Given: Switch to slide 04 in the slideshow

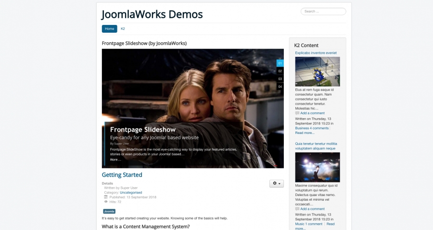Looking at the screenshot, I should click(x=280, y=86).
